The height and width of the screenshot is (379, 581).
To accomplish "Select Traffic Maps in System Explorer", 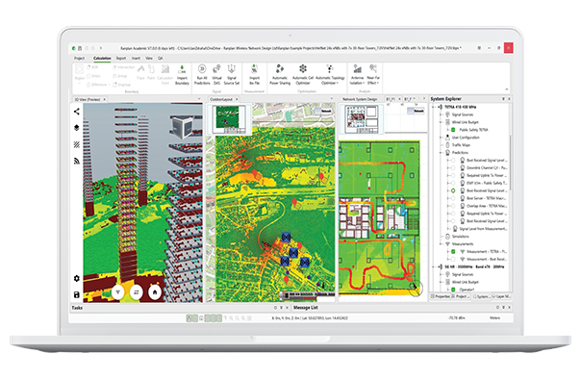I will tap(461, 145).
